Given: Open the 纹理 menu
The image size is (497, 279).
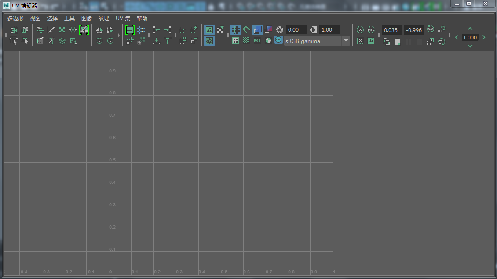Looking at the screenshot, I should tap(104, 18).
